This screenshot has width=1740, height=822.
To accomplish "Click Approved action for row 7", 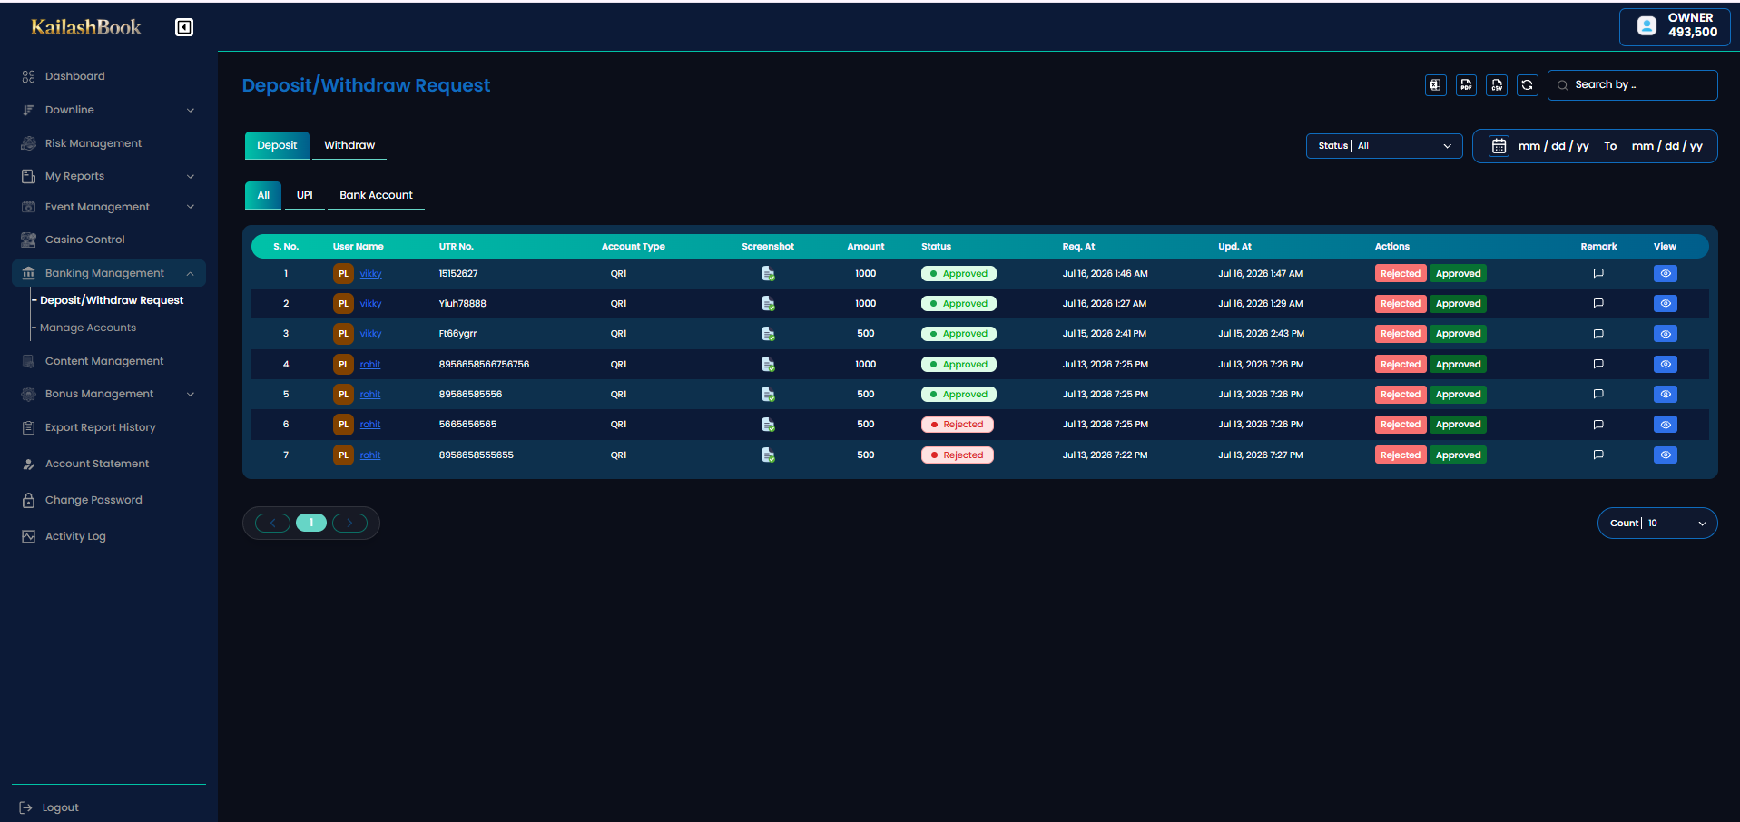I will [x=1458, y=455].
